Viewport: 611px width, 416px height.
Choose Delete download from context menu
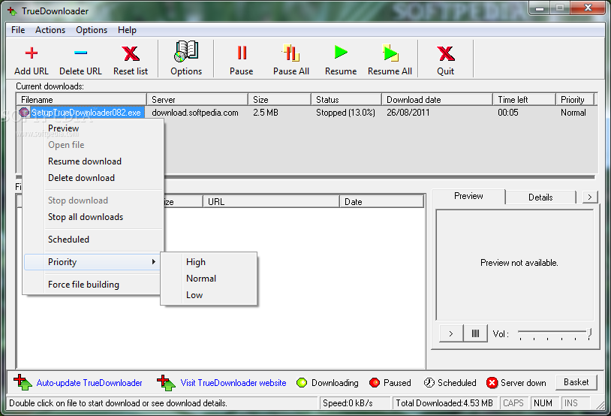(93, 178)
